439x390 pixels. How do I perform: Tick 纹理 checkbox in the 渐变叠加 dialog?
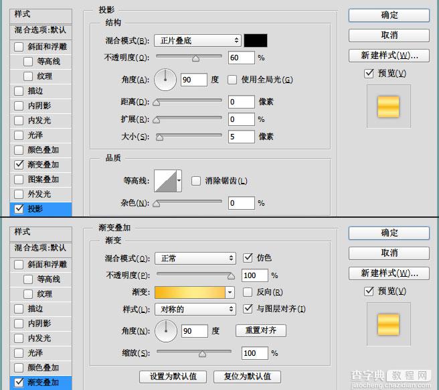point(28,294)
